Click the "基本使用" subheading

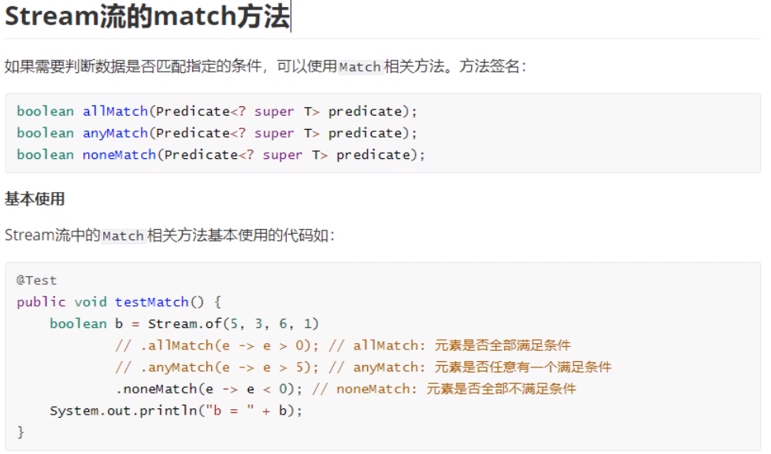point(35,199)
